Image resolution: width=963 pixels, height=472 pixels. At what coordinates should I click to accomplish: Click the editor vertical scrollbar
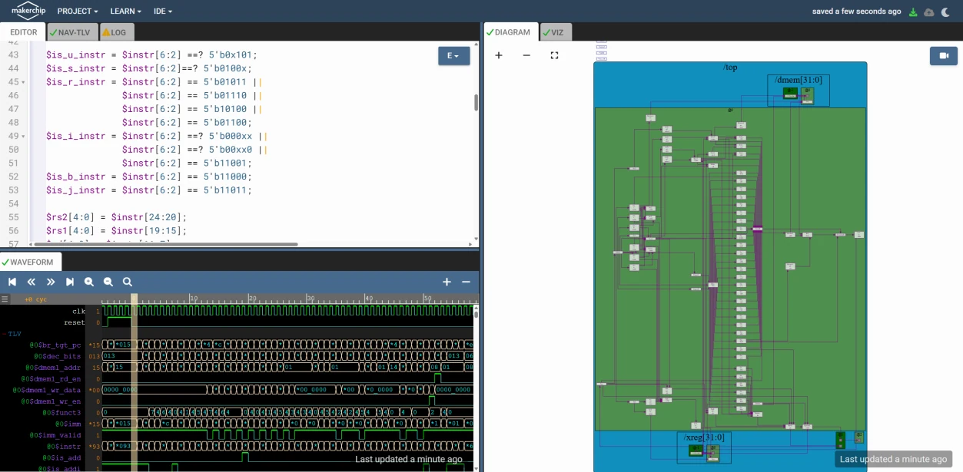(x=476, y=103)
